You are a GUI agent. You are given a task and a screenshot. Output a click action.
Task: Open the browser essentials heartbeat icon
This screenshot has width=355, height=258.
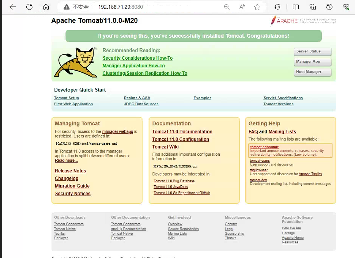click(x=346, y=7)
